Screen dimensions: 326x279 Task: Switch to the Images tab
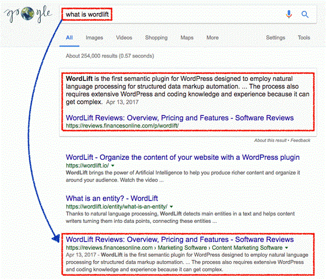click(x=94, y=38)
